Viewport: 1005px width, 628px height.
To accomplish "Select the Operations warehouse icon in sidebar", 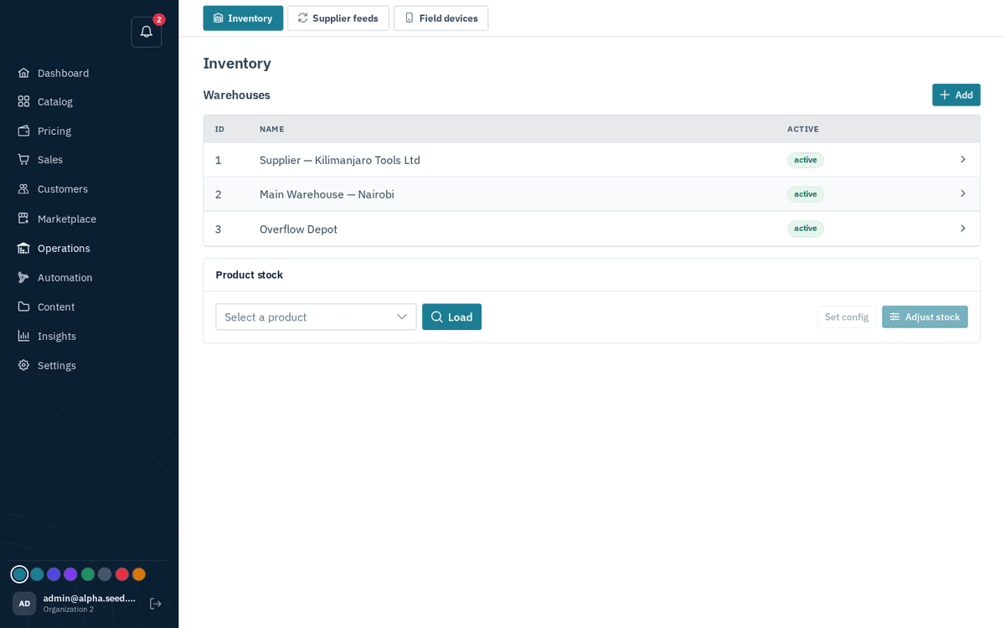I will pyautogui.click(x=23, y=248).
